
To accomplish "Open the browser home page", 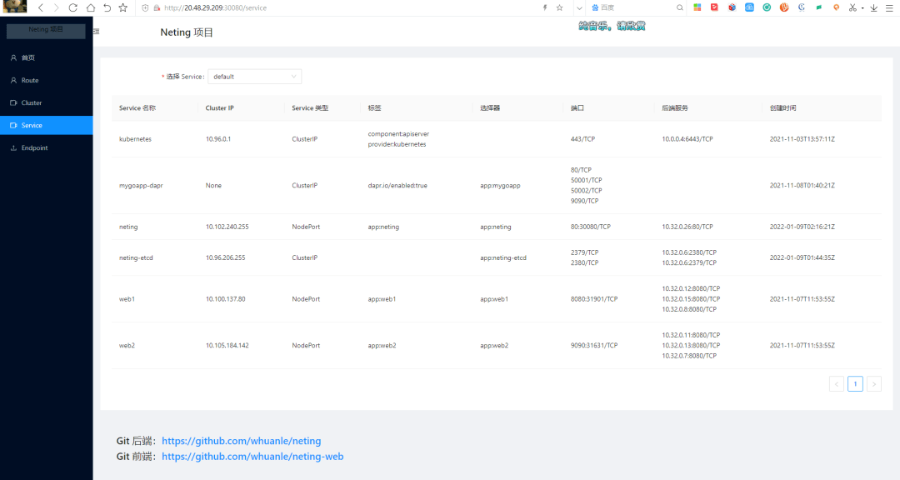I will (91, 7).
